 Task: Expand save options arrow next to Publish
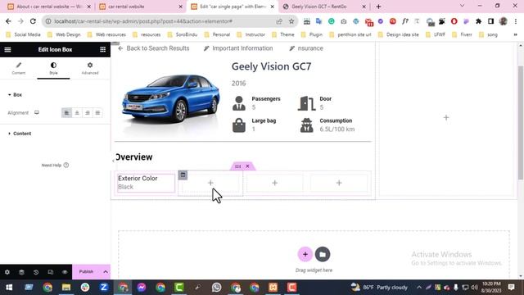pos(106,271)
